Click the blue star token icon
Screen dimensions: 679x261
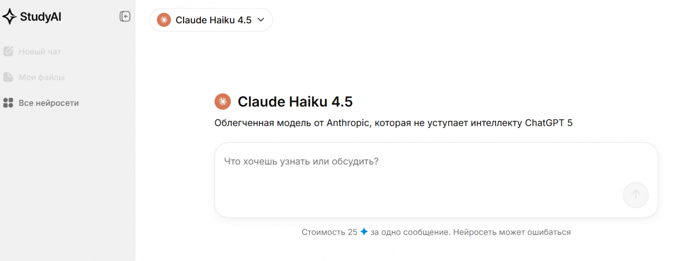[364, 232]
